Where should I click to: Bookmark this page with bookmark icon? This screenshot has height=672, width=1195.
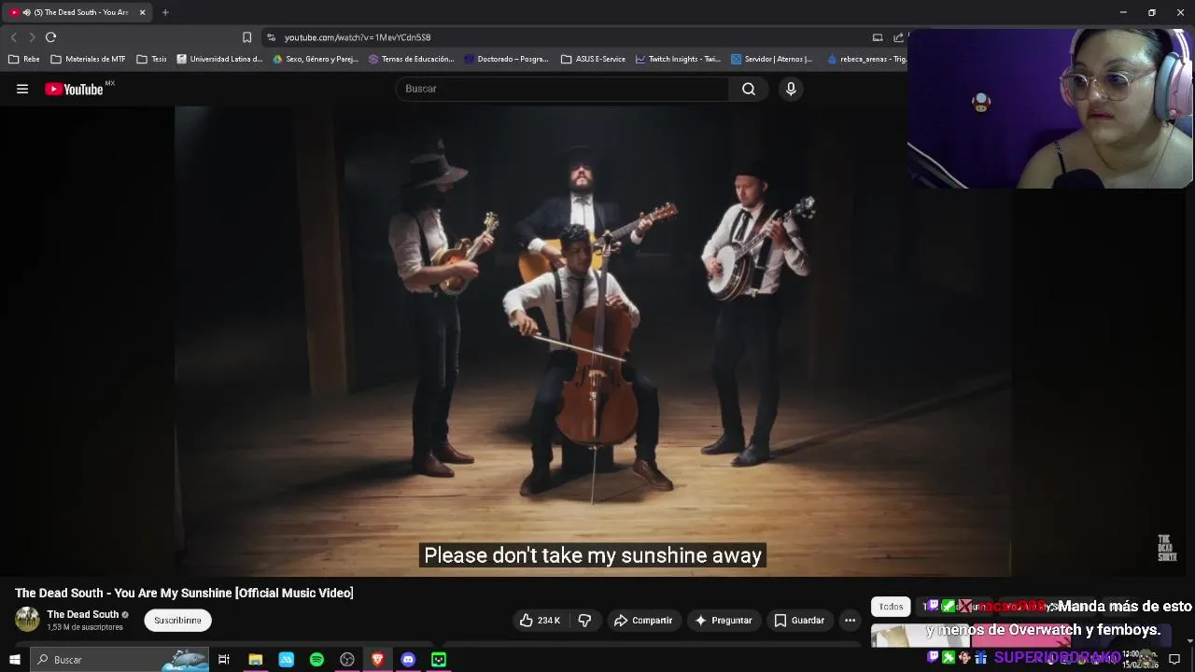pos(246,37)
